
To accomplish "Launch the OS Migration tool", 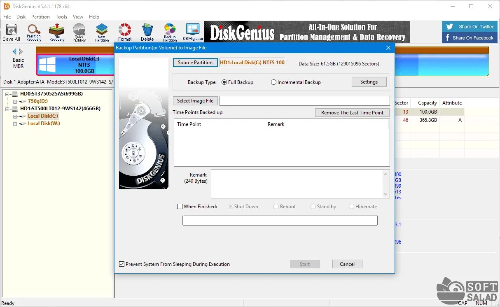I will (193, 32).
